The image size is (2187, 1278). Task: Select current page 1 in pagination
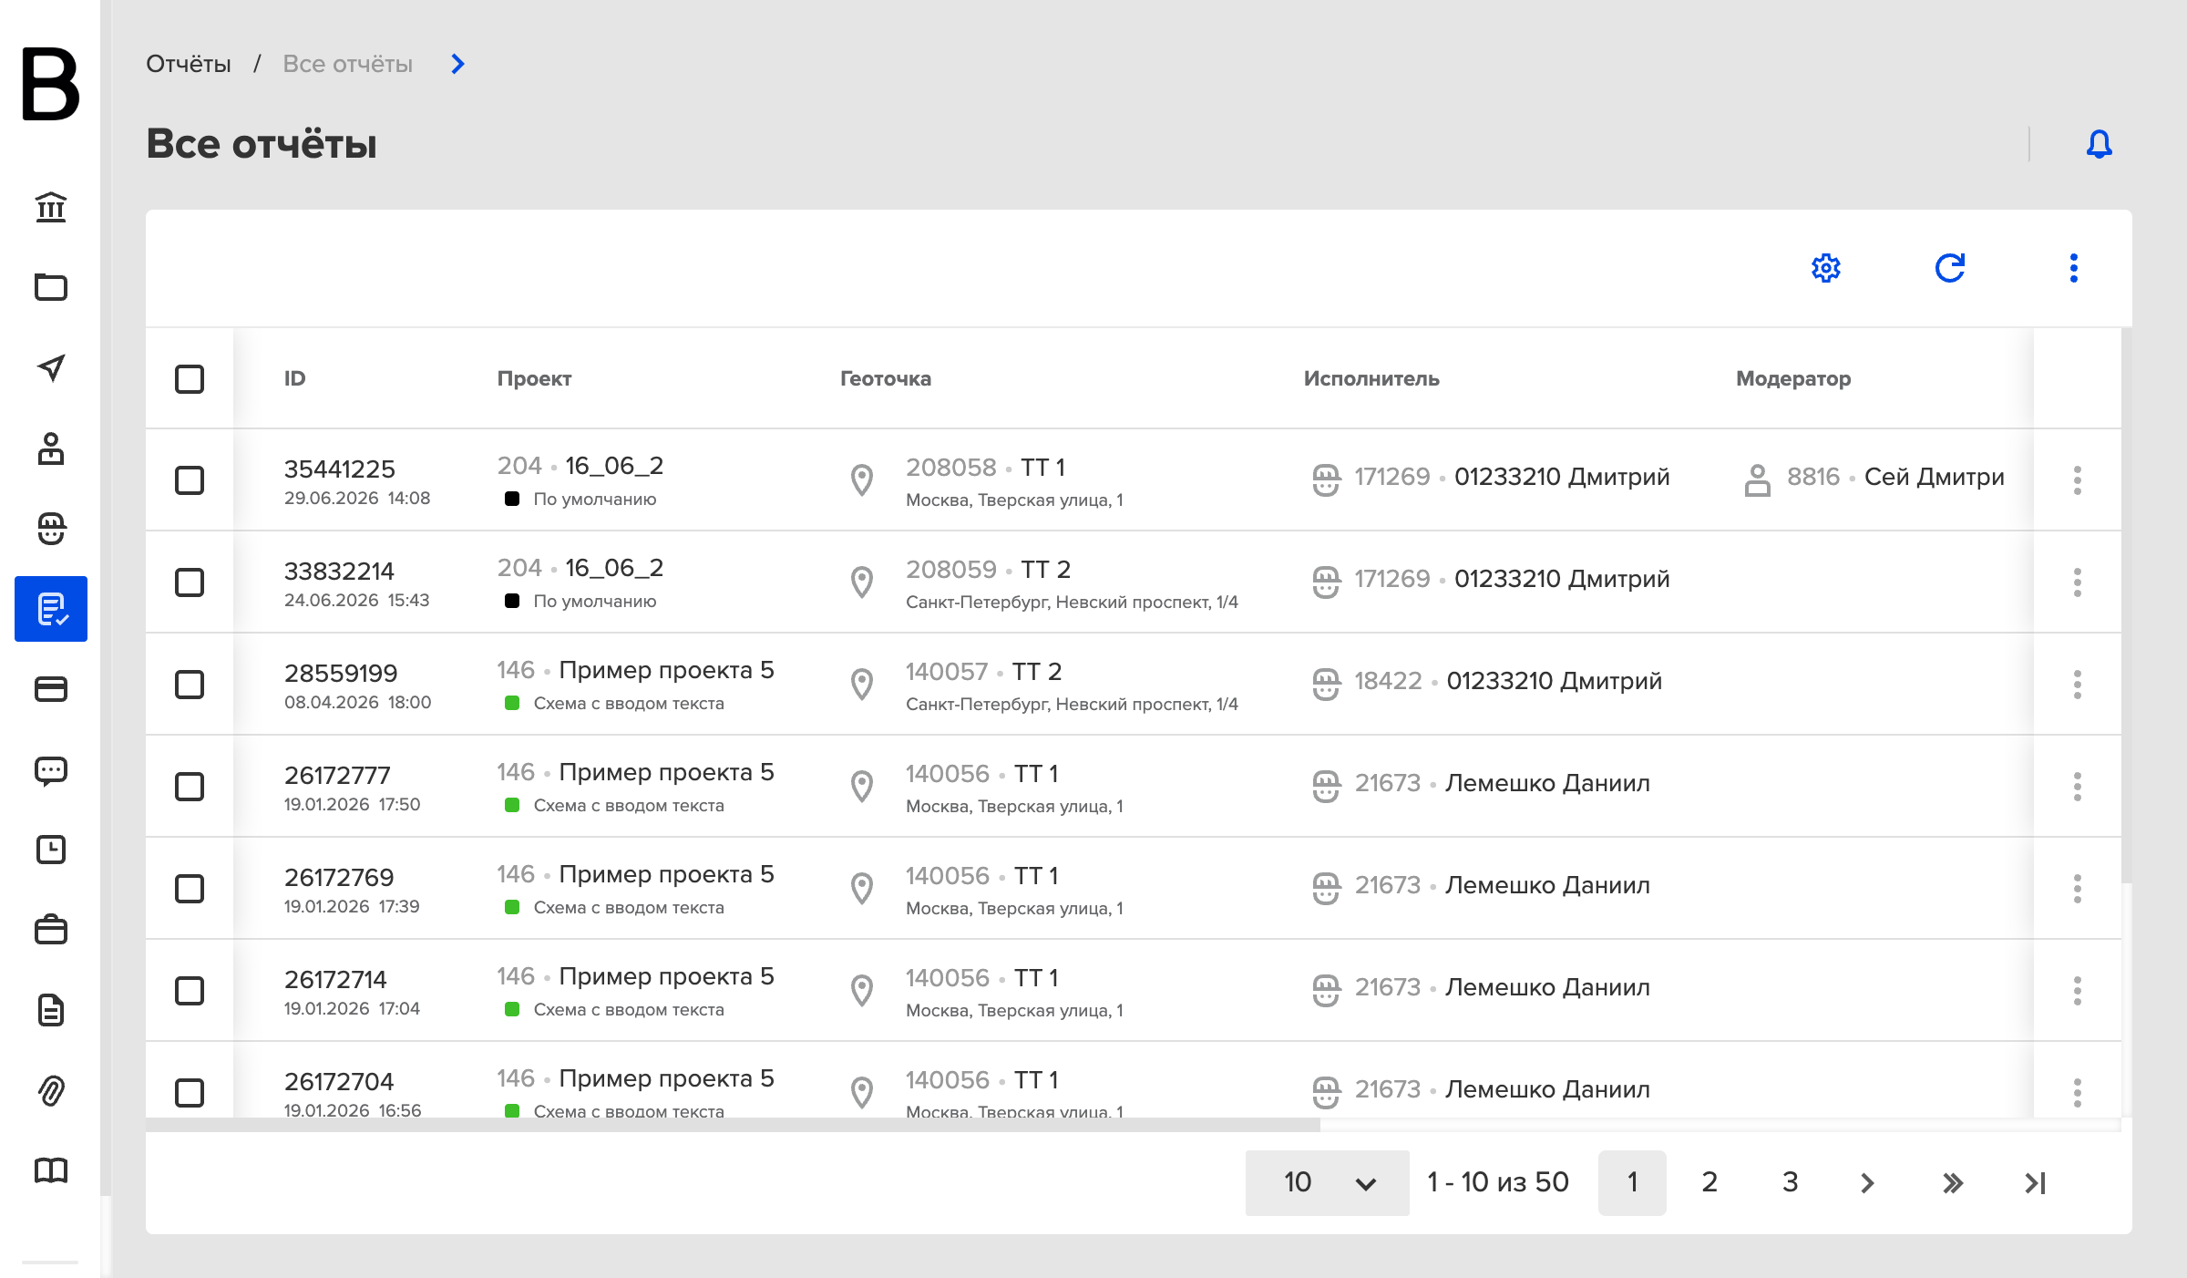1632,1182
